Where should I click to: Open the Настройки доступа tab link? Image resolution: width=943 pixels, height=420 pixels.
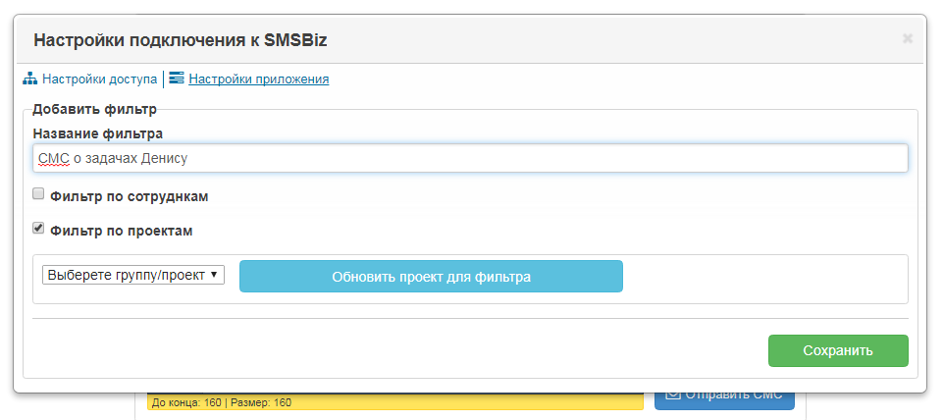[99, 79]
